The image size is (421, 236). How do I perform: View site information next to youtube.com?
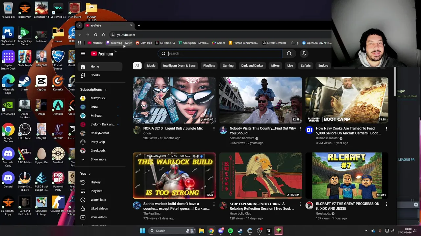point(113,35)
